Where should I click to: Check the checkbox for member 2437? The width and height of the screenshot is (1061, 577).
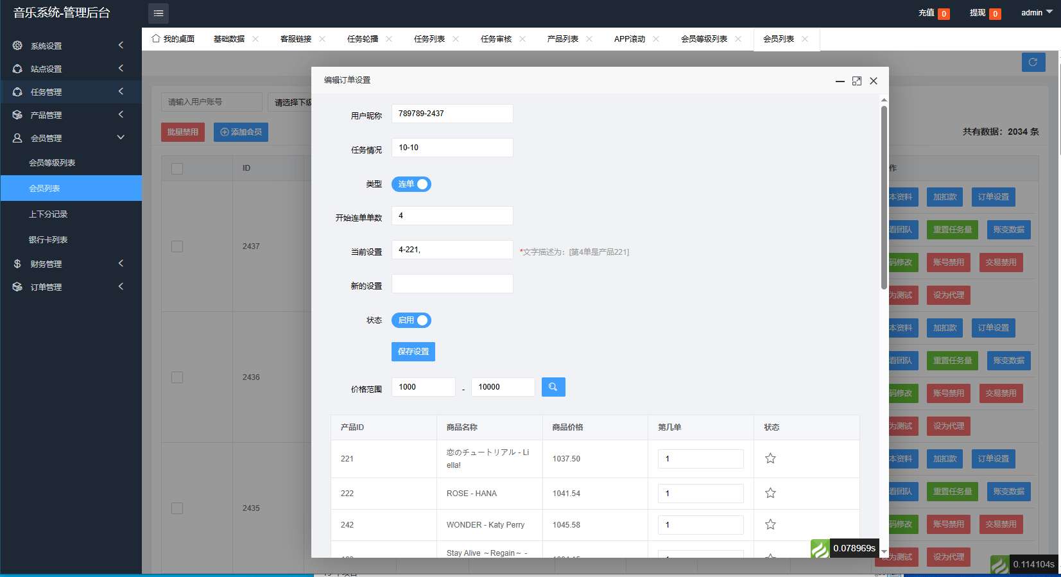pyautogui.click(x=177, y=246)
